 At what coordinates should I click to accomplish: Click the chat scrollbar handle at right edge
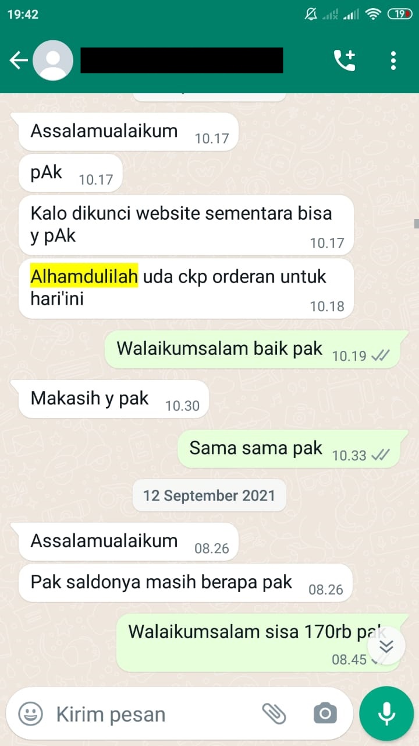[x=416, y=223]
